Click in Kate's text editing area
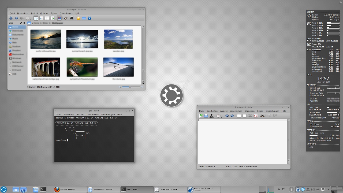 tap(243, 141)
